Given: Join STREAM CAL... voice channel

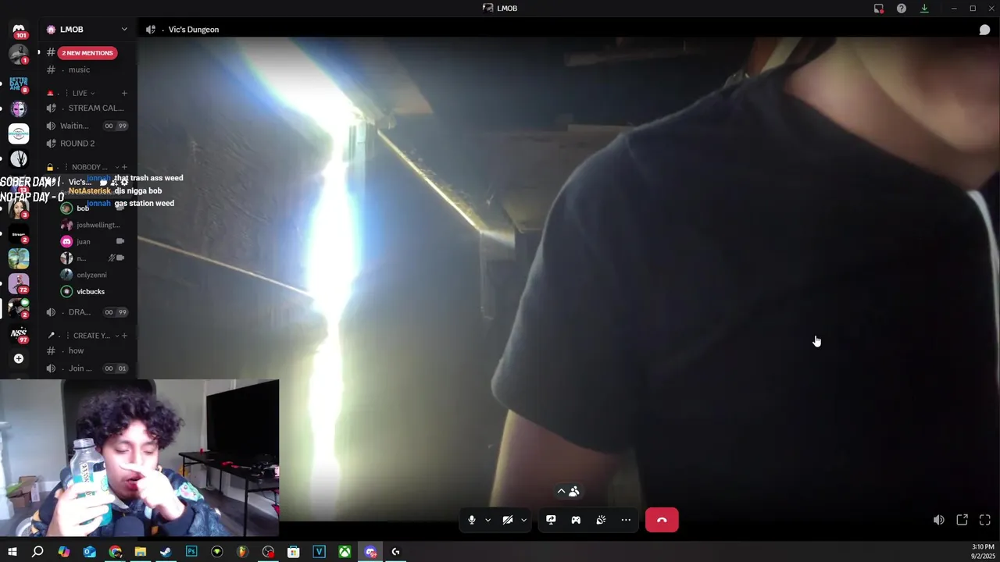Looking at the screenshot, I should coord(87,108).
